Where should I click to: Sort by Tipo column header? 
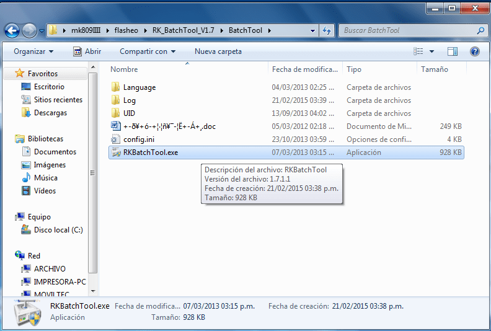[354, 69]
